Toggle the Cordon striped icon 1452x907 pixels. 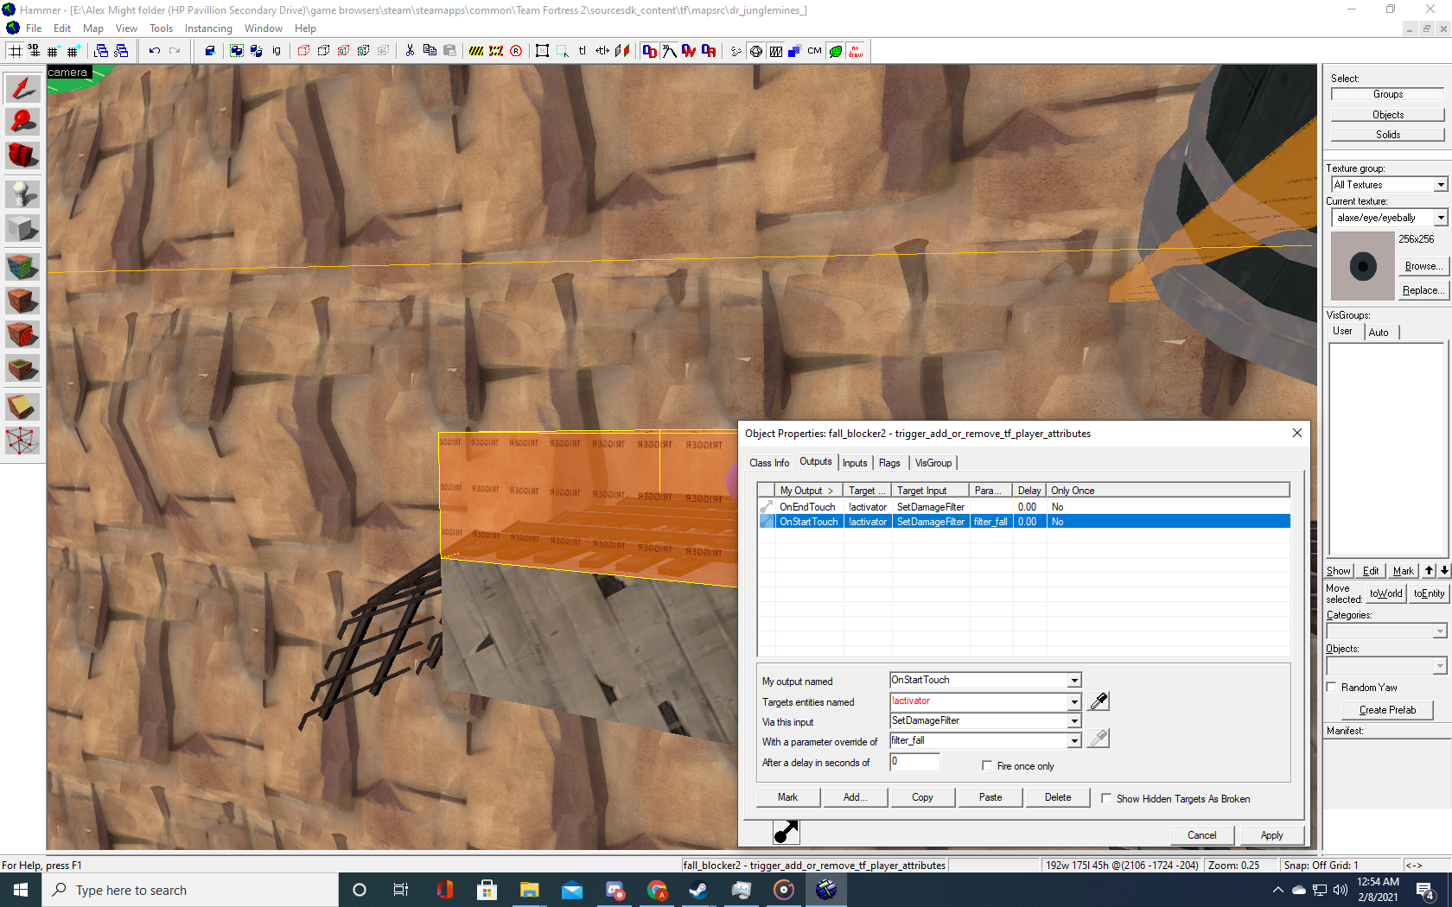(x=476, y=51)
